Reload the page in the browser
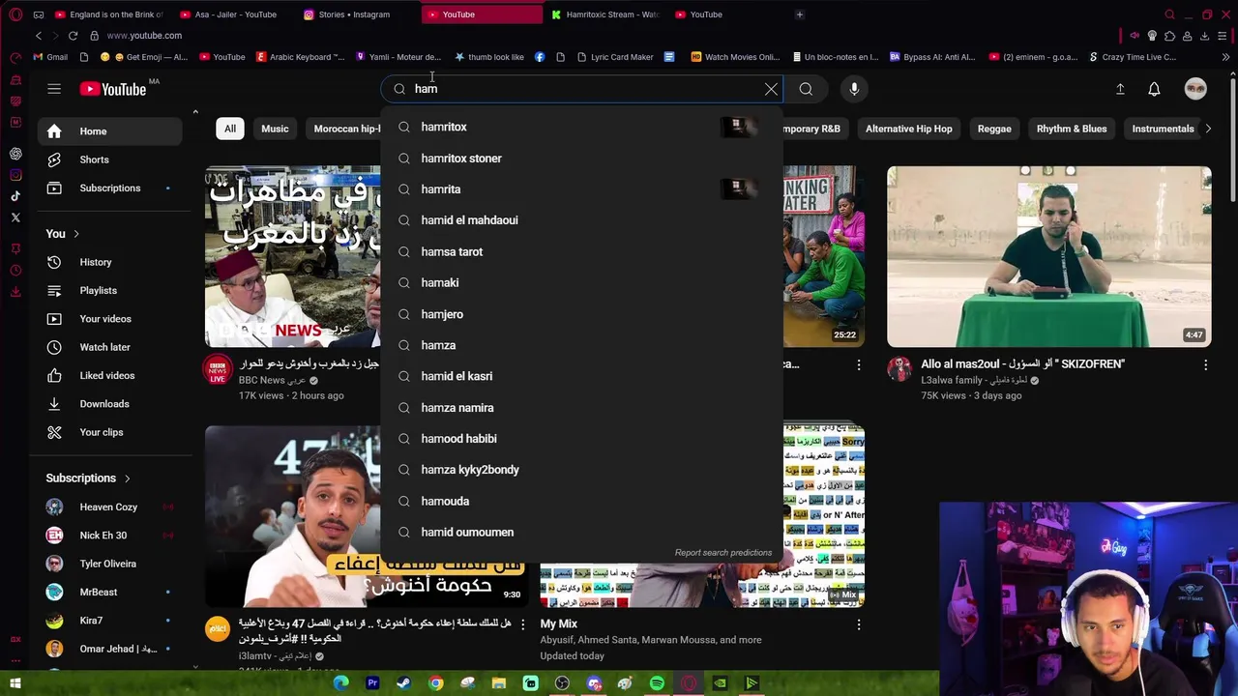1238x696 pixels. (73, 36)
